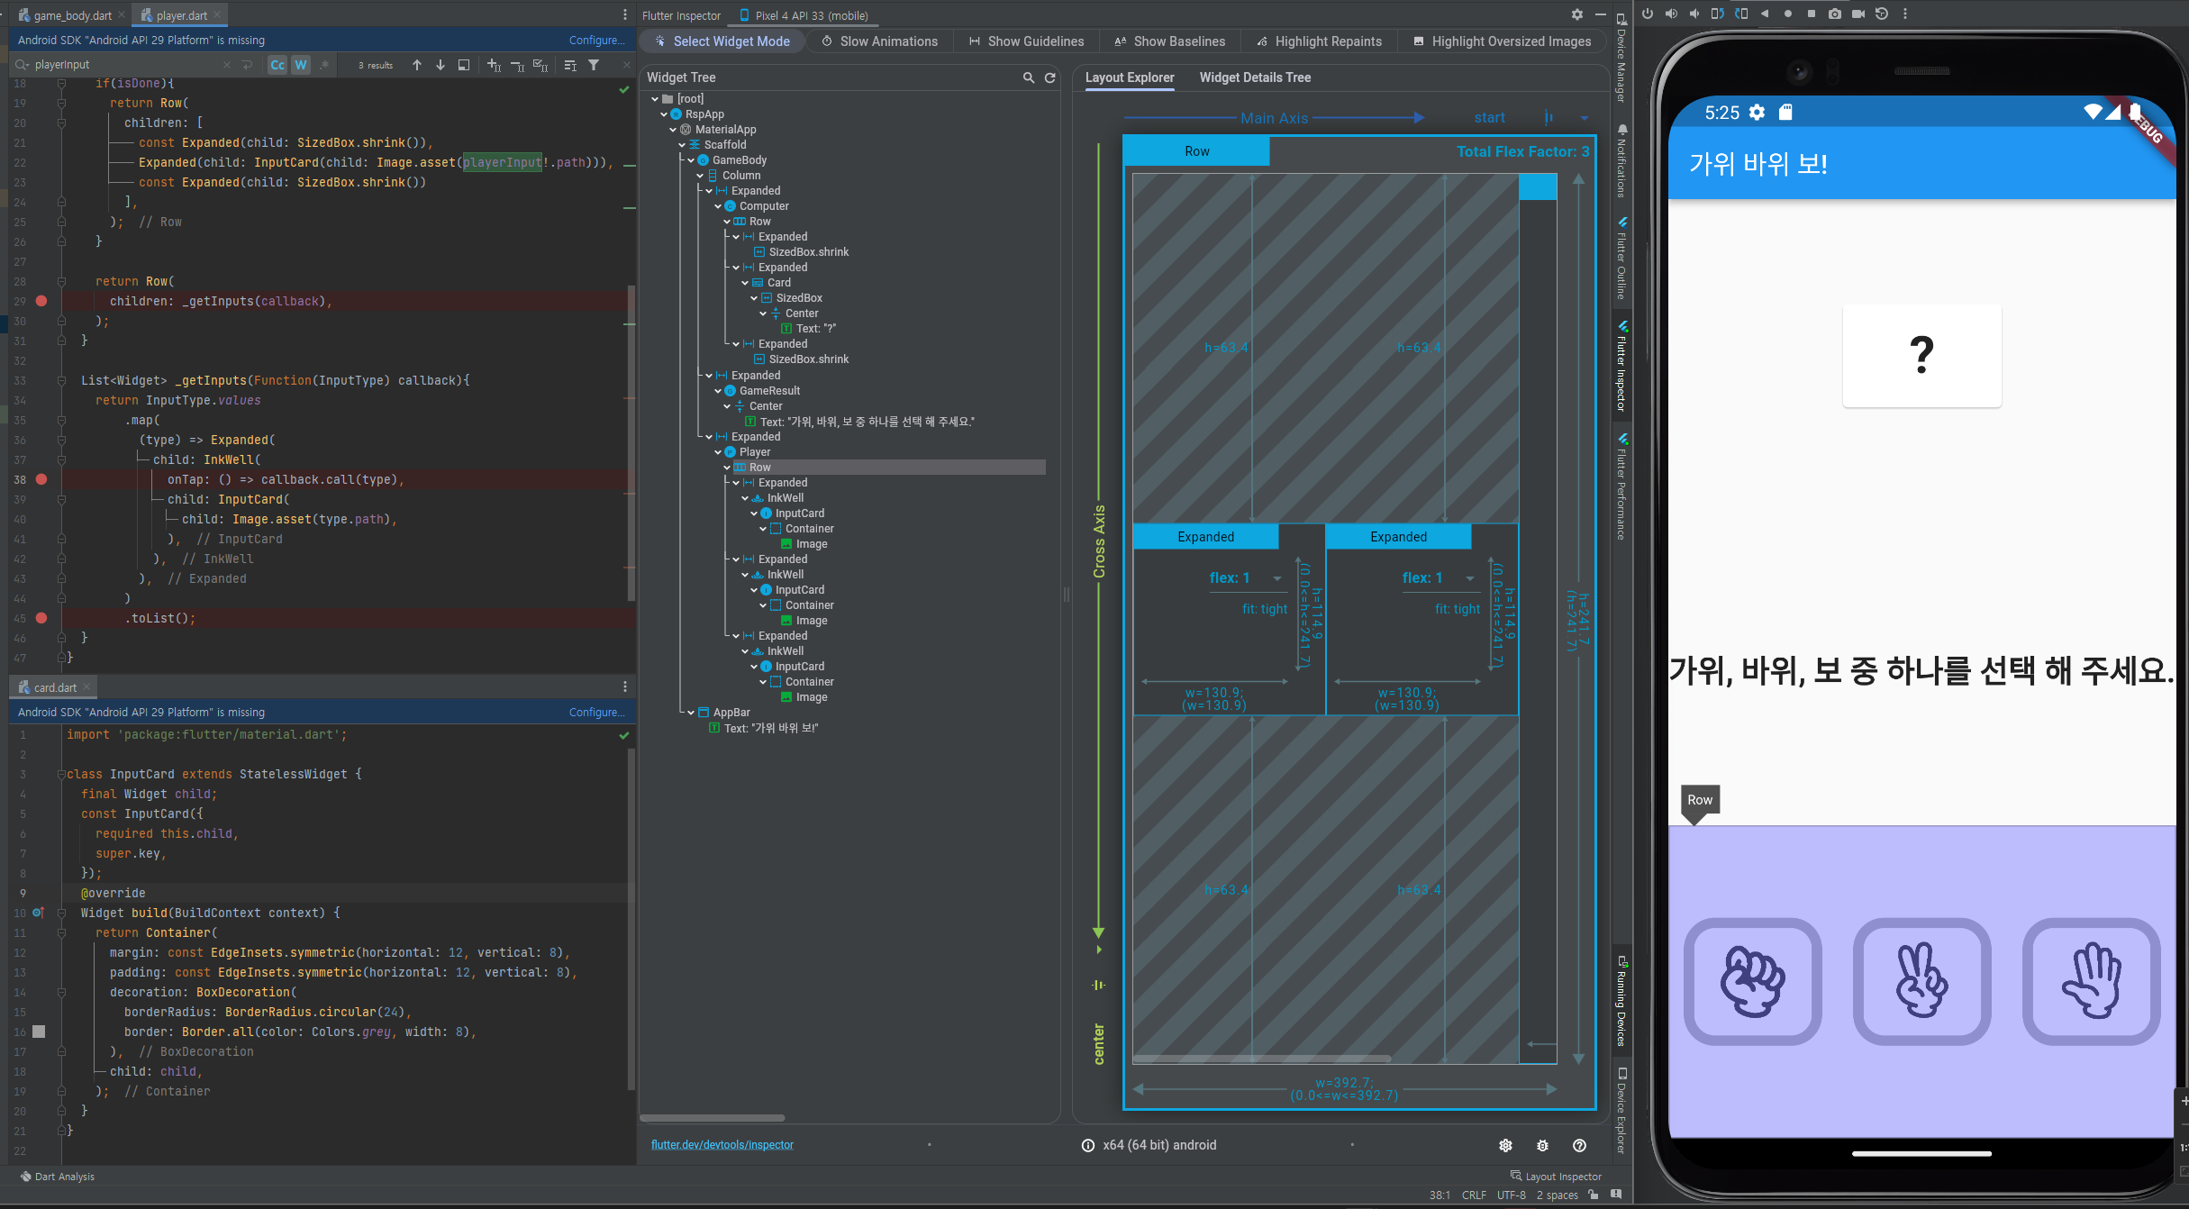Screen dimensions: 2189x1209
Task: Click next search result arrow
Action: [441, 65]
